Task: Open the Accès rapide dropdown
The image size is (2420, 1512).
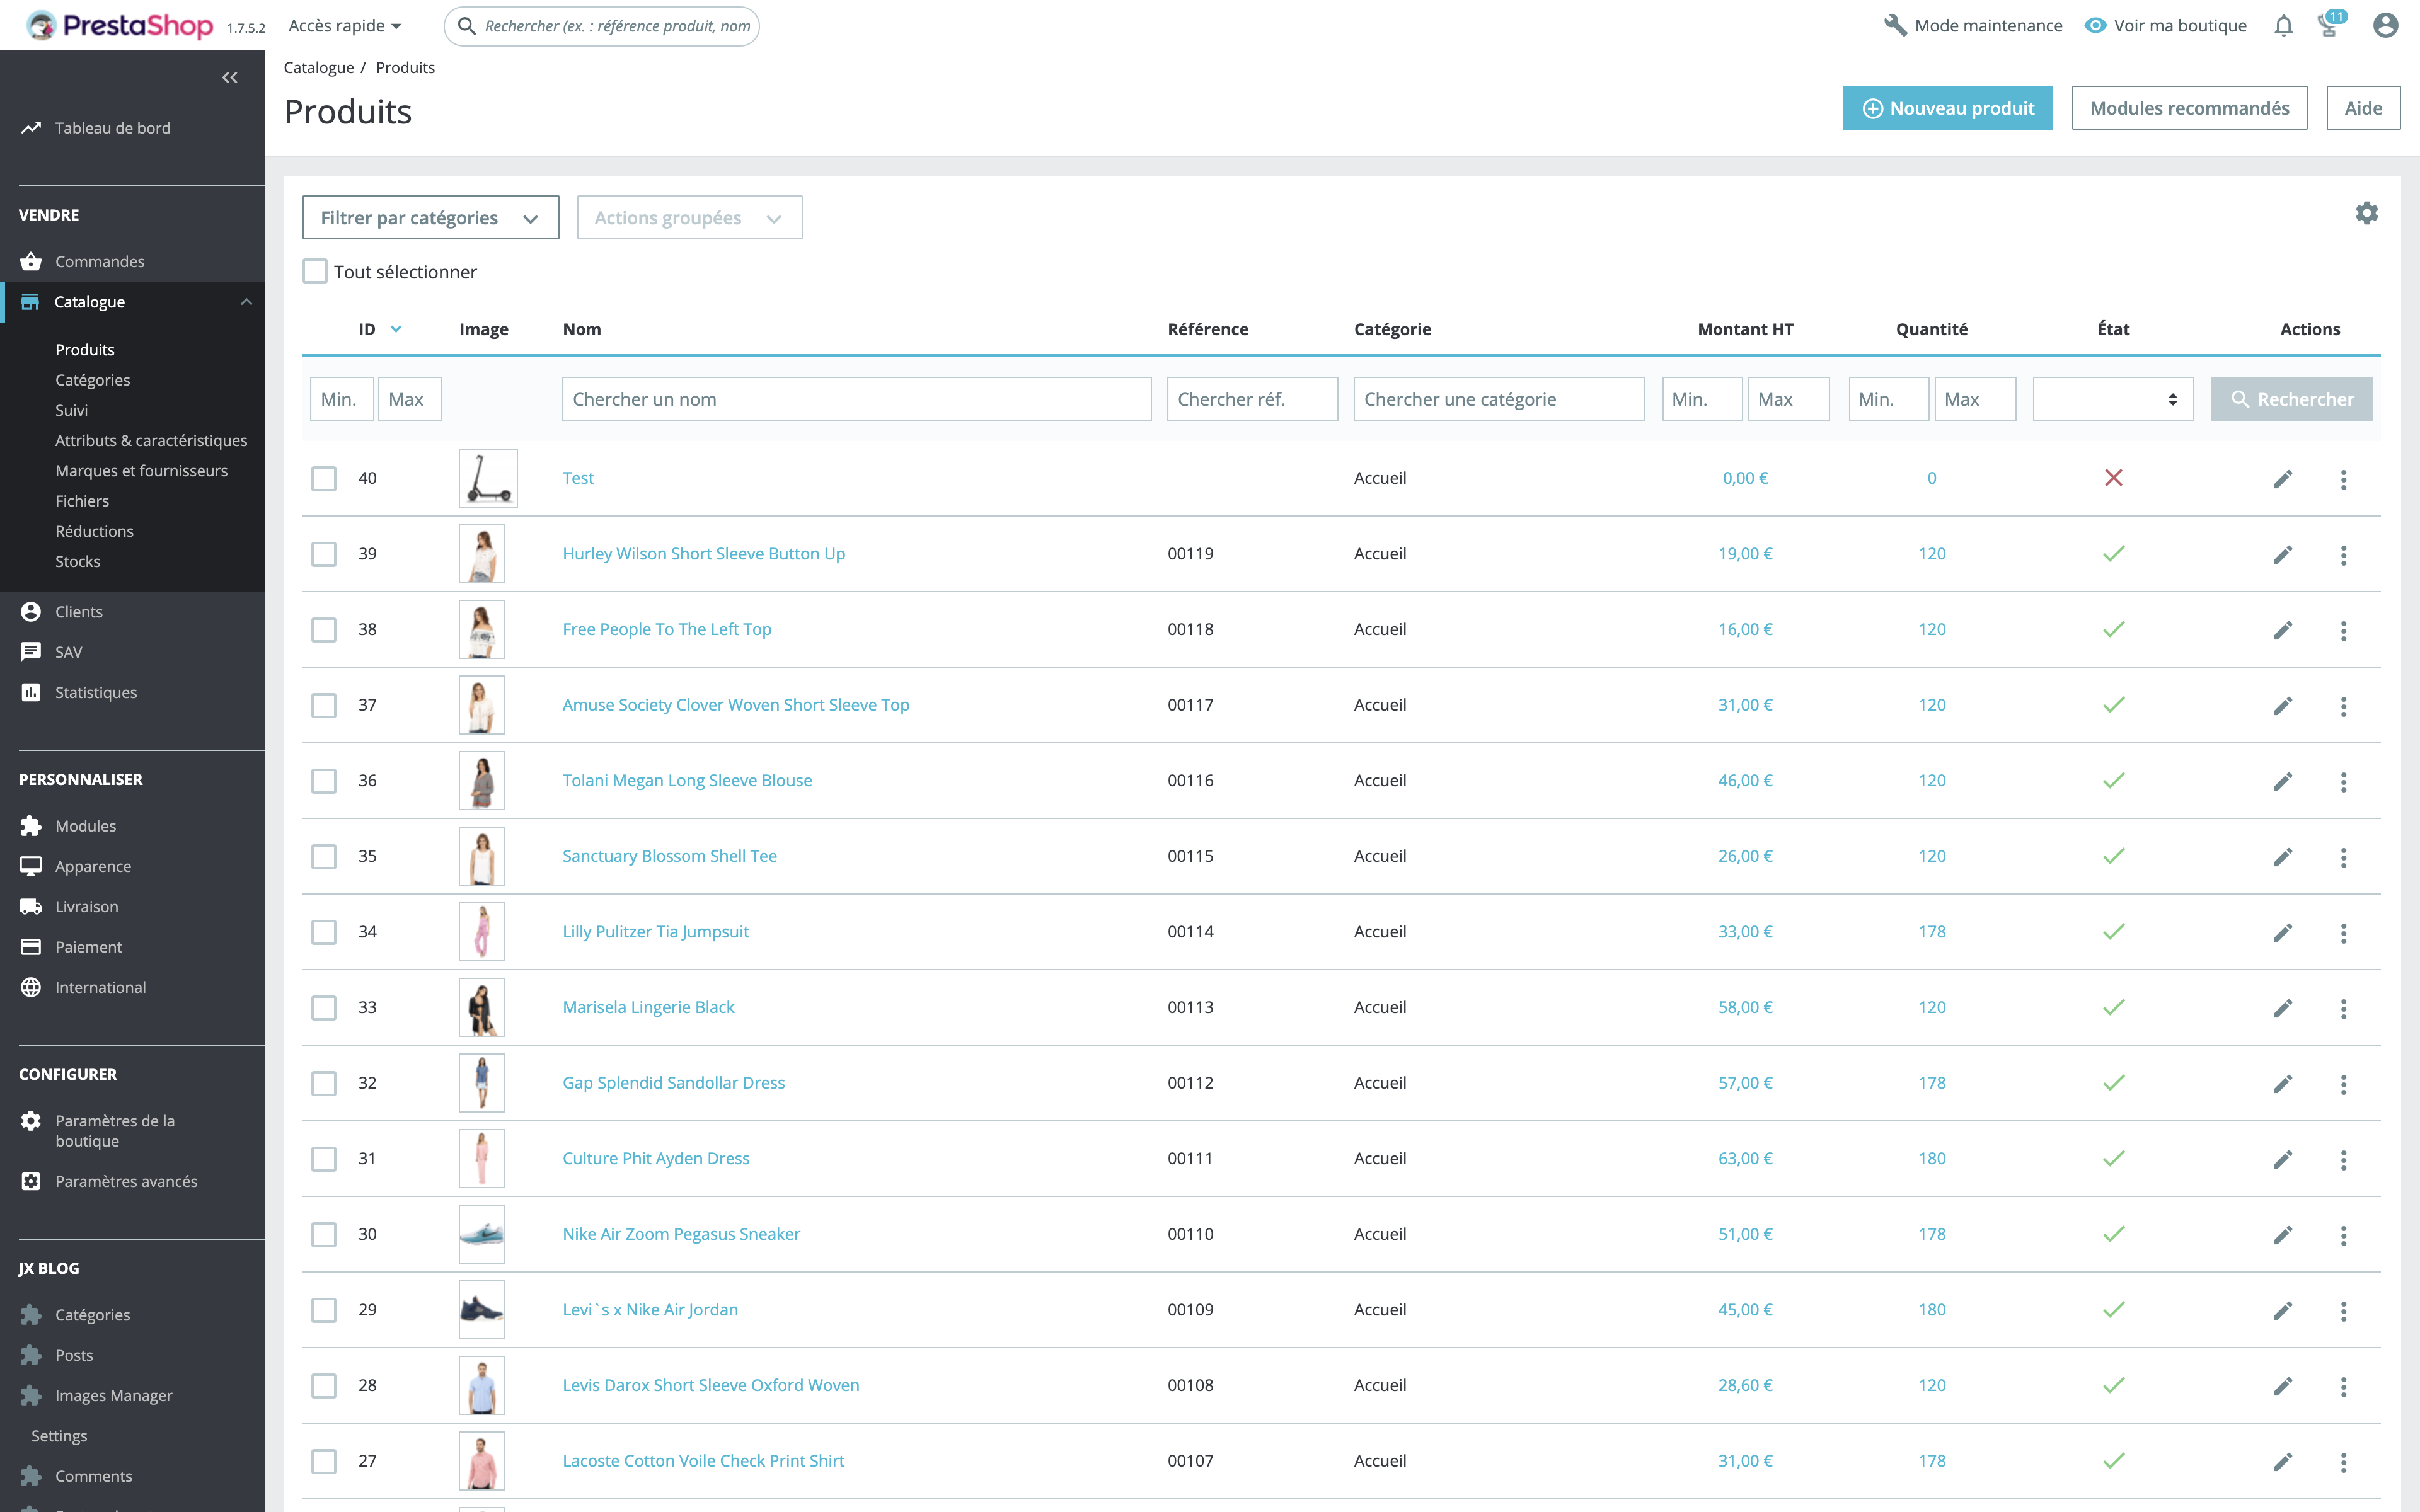Action: [x=344, y=26]
